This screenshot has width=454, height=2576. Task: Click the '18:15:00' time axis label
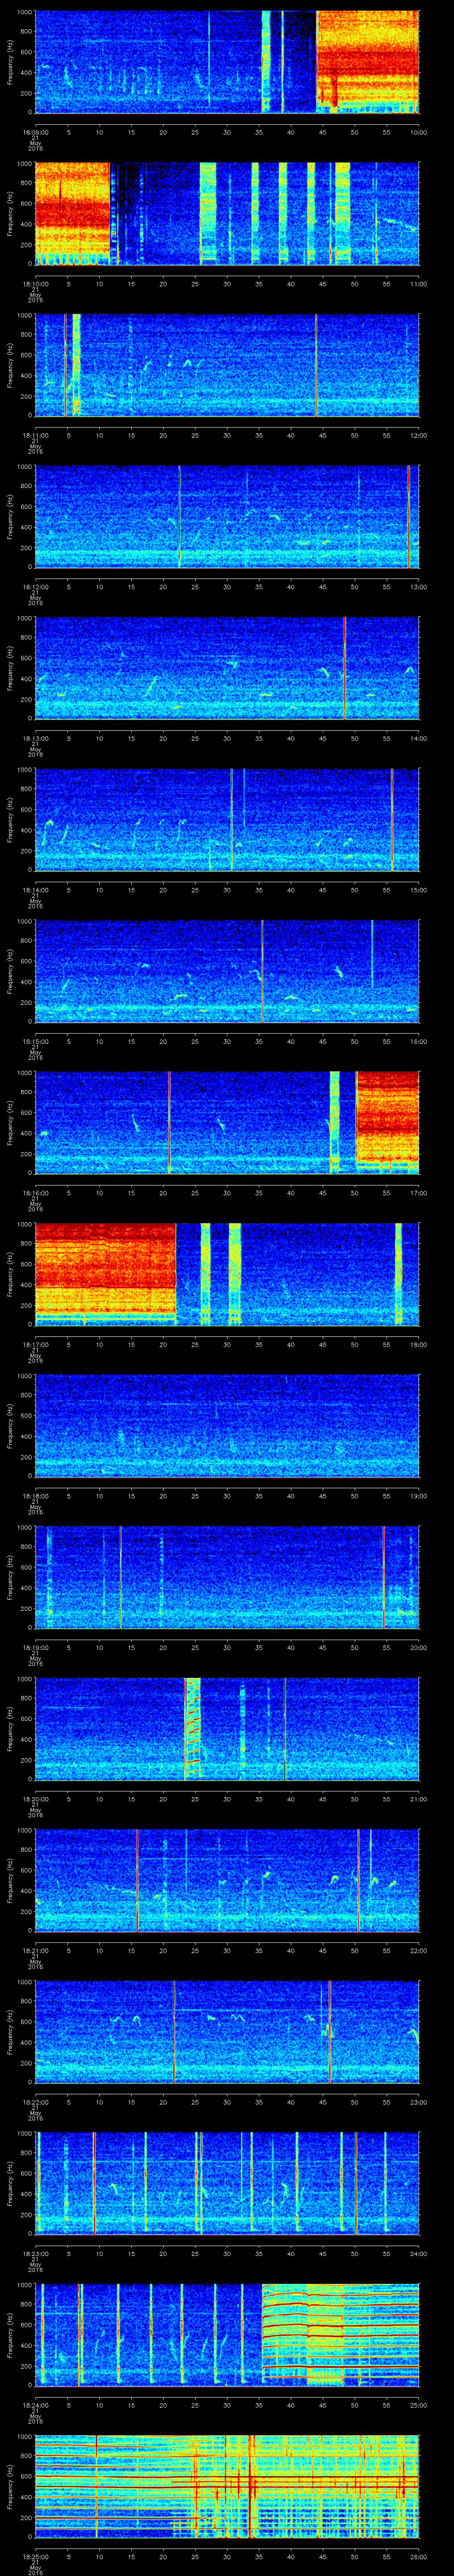tap(35, 1041)
